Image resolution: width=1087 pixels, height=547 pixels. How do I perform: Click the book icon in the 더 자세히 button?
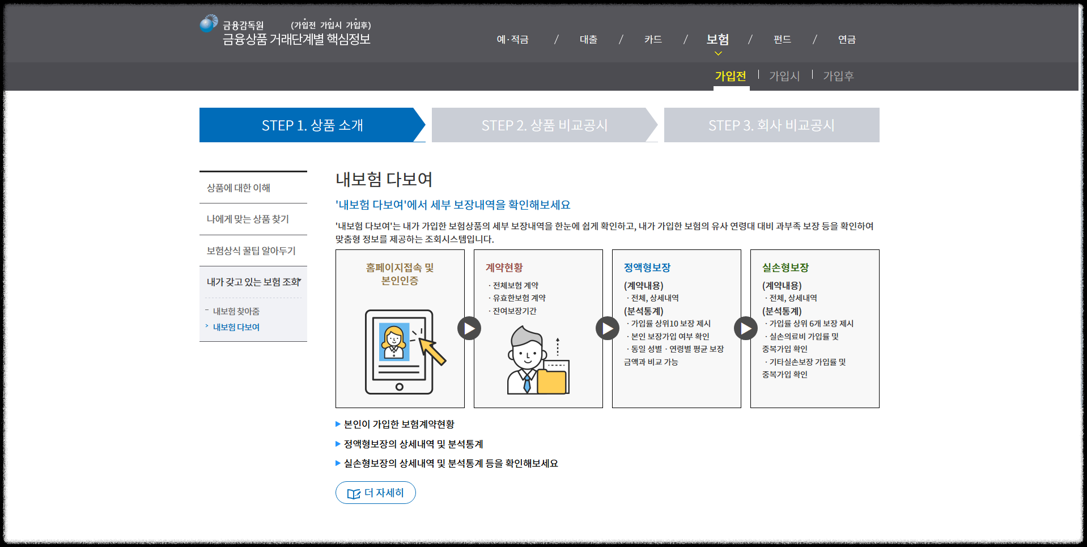pyautogui.click(x=354, y=494)
